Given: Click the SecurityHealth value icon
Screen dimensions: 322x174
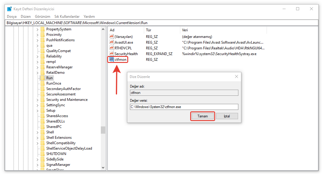Looking at the screenshot, I should [112, 54].
